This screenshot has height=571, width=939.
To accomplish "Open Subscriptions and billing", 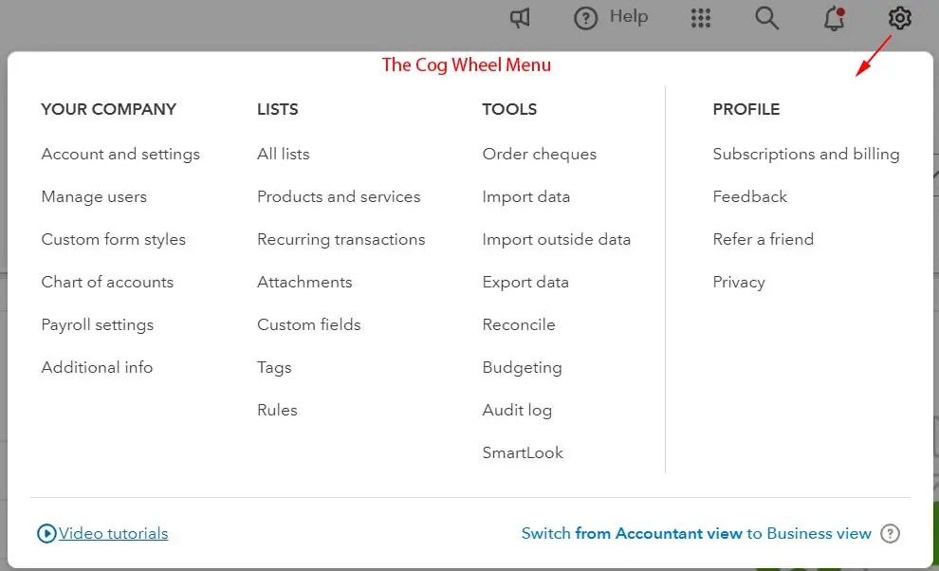I will [805, 154].
